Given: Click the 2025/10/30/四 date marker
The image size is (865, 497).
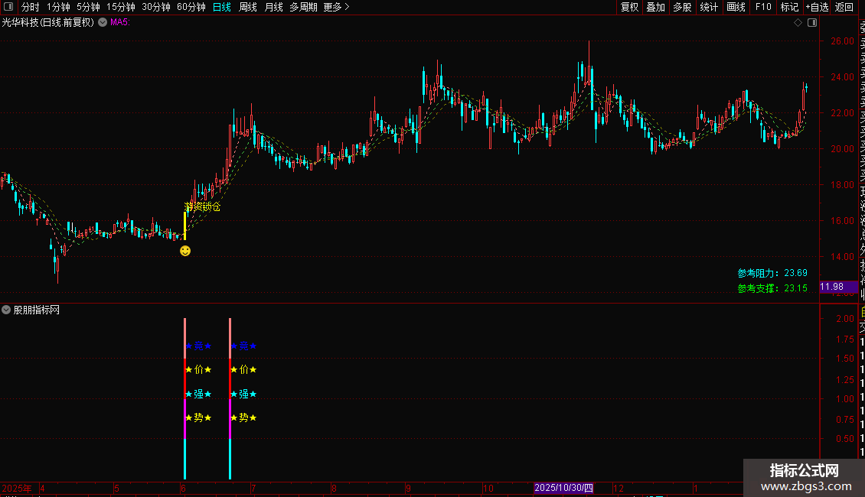Looking at the screenshot, I should pyautogui.click(x=564, y=488).
